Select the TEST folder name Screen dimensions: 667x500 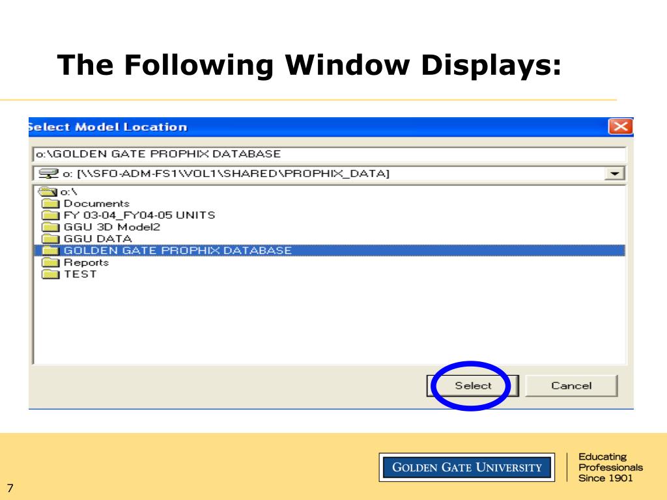[80, 274]
